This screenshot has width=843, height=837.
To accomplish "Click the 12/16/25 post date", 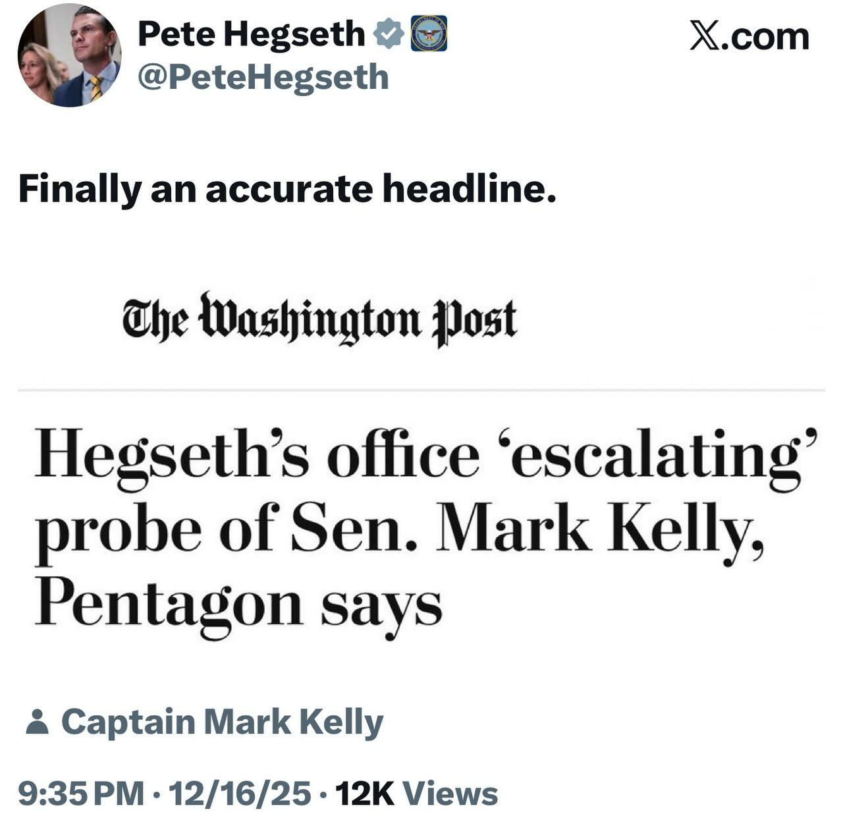I will [x=240, y=794].
